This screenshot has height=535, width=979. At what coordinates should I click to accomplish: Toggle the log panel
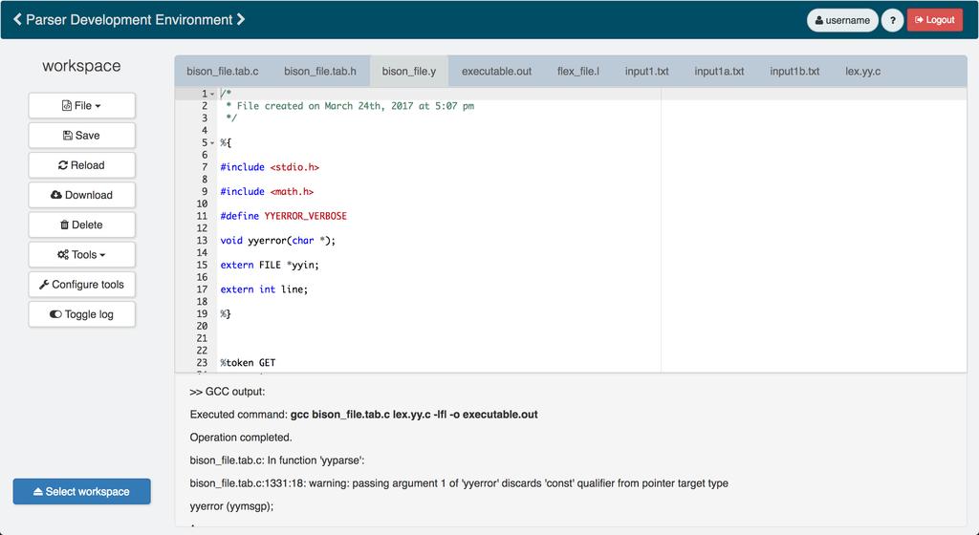click(x=82, y=314)
